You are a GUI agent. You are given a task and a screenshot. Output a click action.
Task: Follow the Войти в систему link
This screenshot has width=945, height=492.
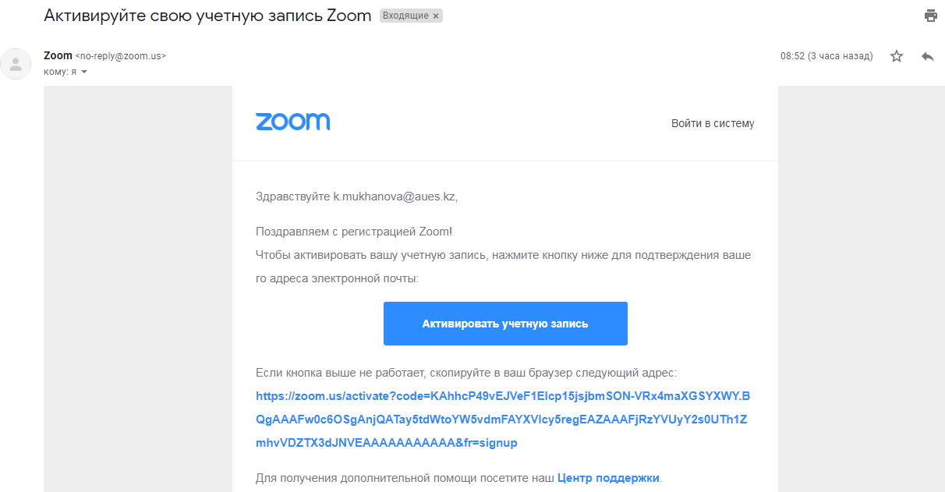tap(713, 123)
